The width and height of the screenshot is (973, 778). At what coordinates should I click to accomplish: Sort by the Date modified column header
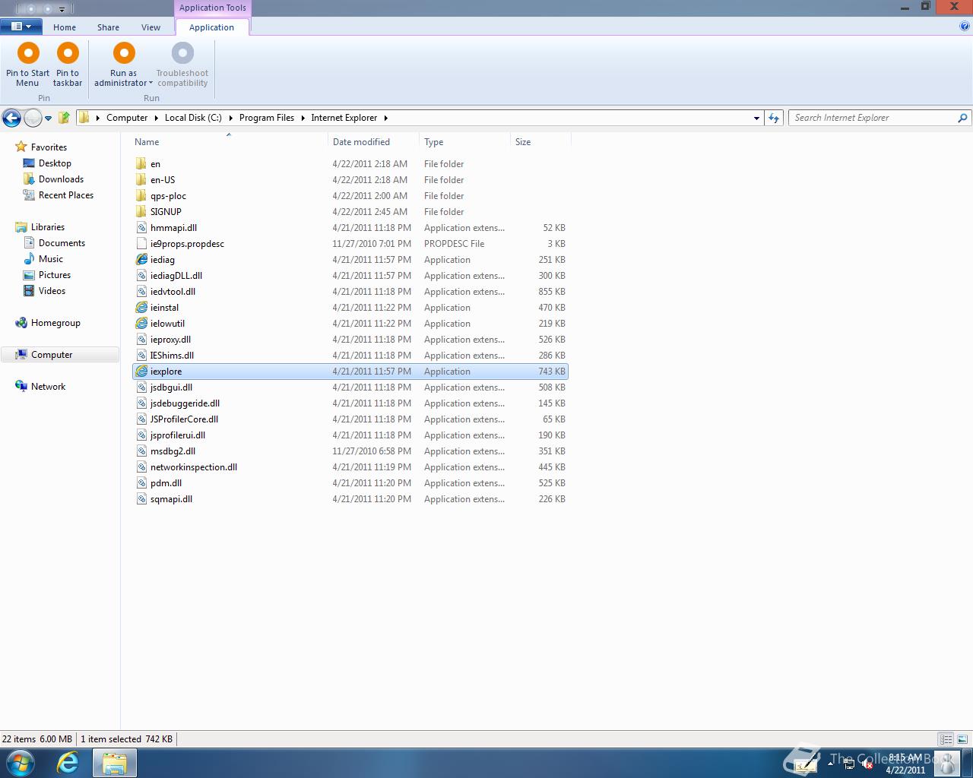pos(373,142)
